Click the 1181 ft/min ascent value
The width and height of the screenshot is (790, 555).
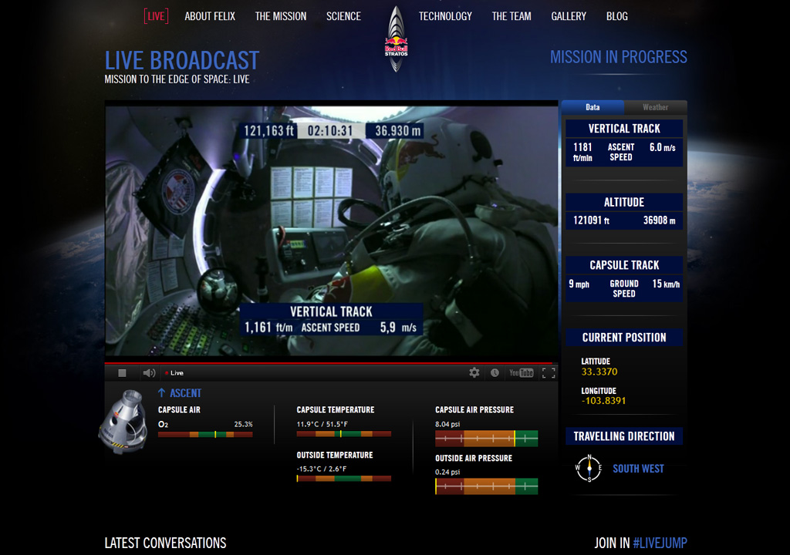(582, 152)
